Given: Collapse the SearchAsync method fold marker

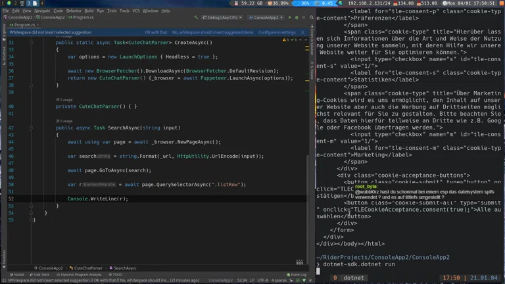Looking at the screenshot, I should tap(32, 128).
